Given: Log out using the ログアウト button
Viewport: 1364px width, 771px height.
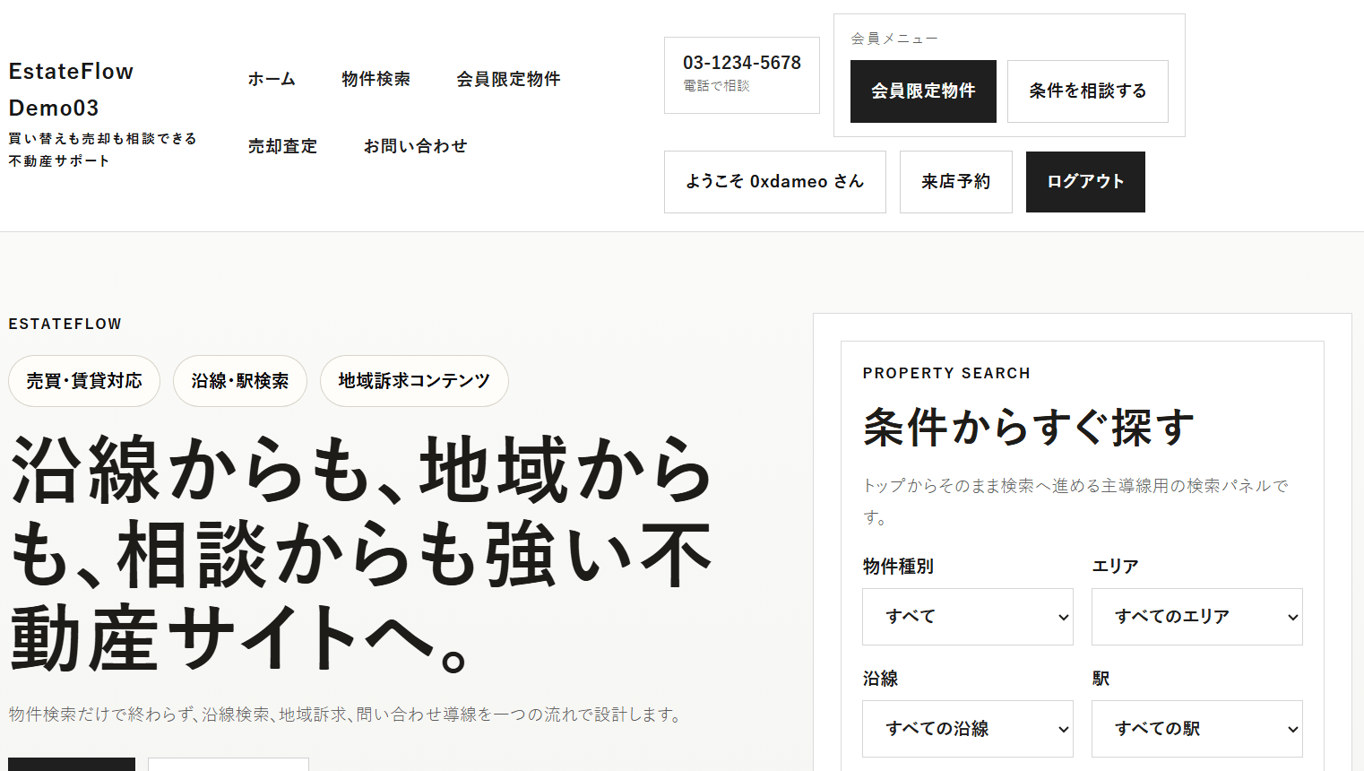Looking at the screenshot, I should (x=1084, y=182).
